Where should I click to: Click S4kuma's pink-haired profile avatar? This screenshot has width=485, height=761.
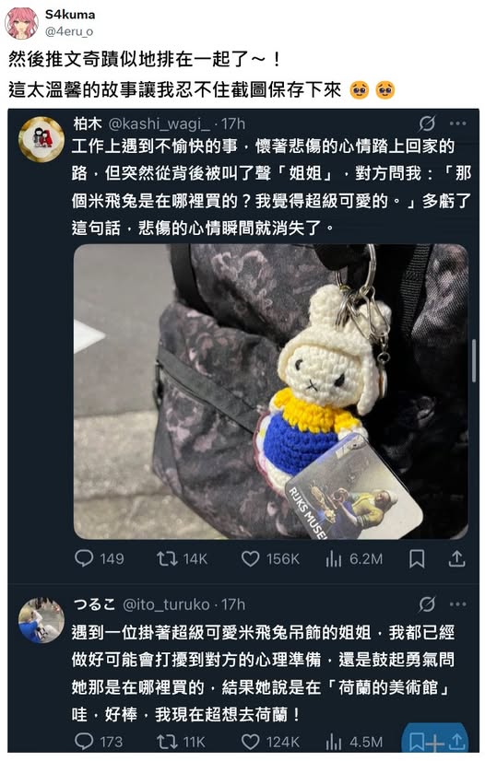pos(21,23)
